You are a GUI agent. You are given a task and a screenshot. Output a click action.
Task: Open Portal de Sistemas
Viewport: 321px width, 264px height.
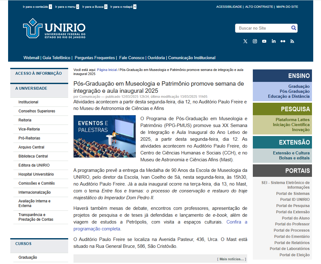[x=293, y=193]
